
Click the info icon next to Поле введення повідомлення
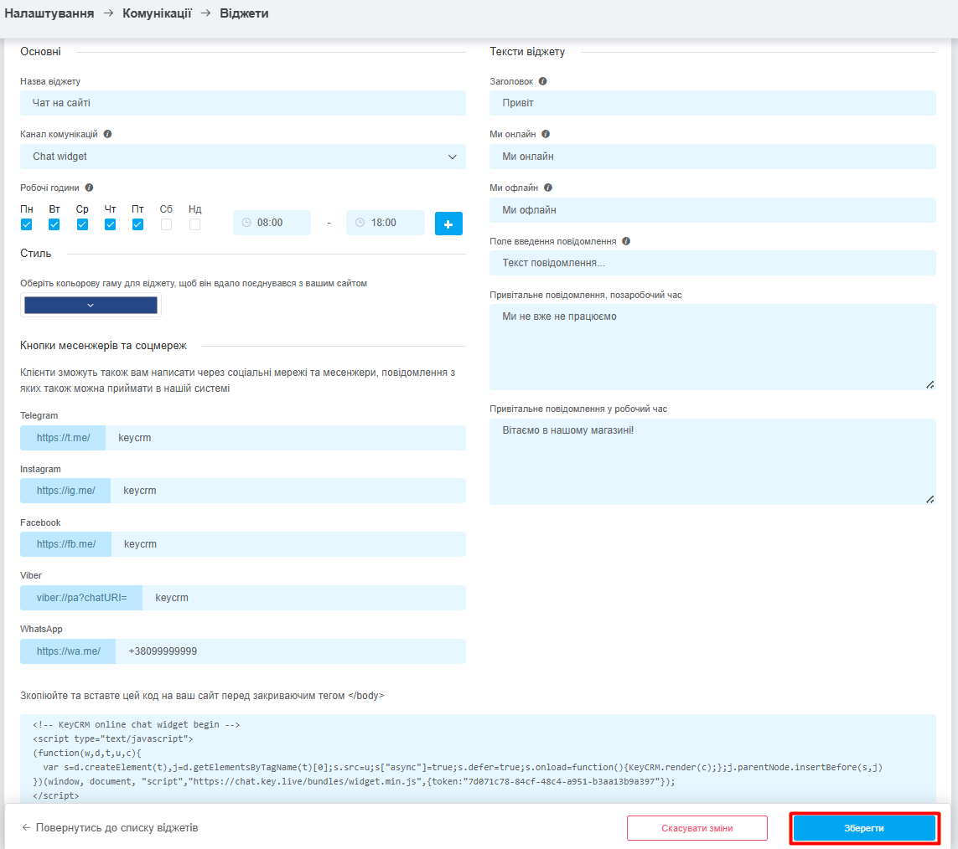pos(626,241)
